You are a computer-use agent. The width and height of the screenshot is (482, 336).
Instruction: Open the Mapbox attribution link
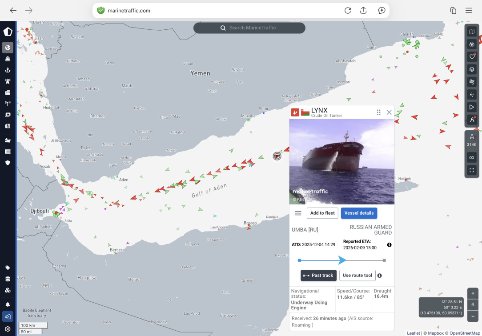tap(436, 333)
